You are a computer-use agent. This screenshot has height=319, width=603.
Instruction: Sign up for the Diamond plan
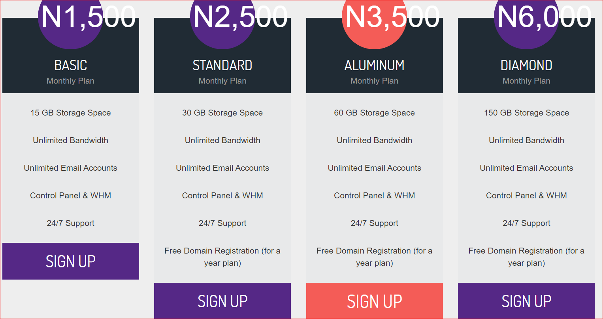click(526, 300)
